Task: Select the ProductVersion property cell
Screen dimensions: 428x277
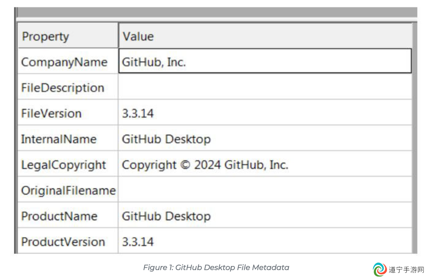Action: (68, 241)
